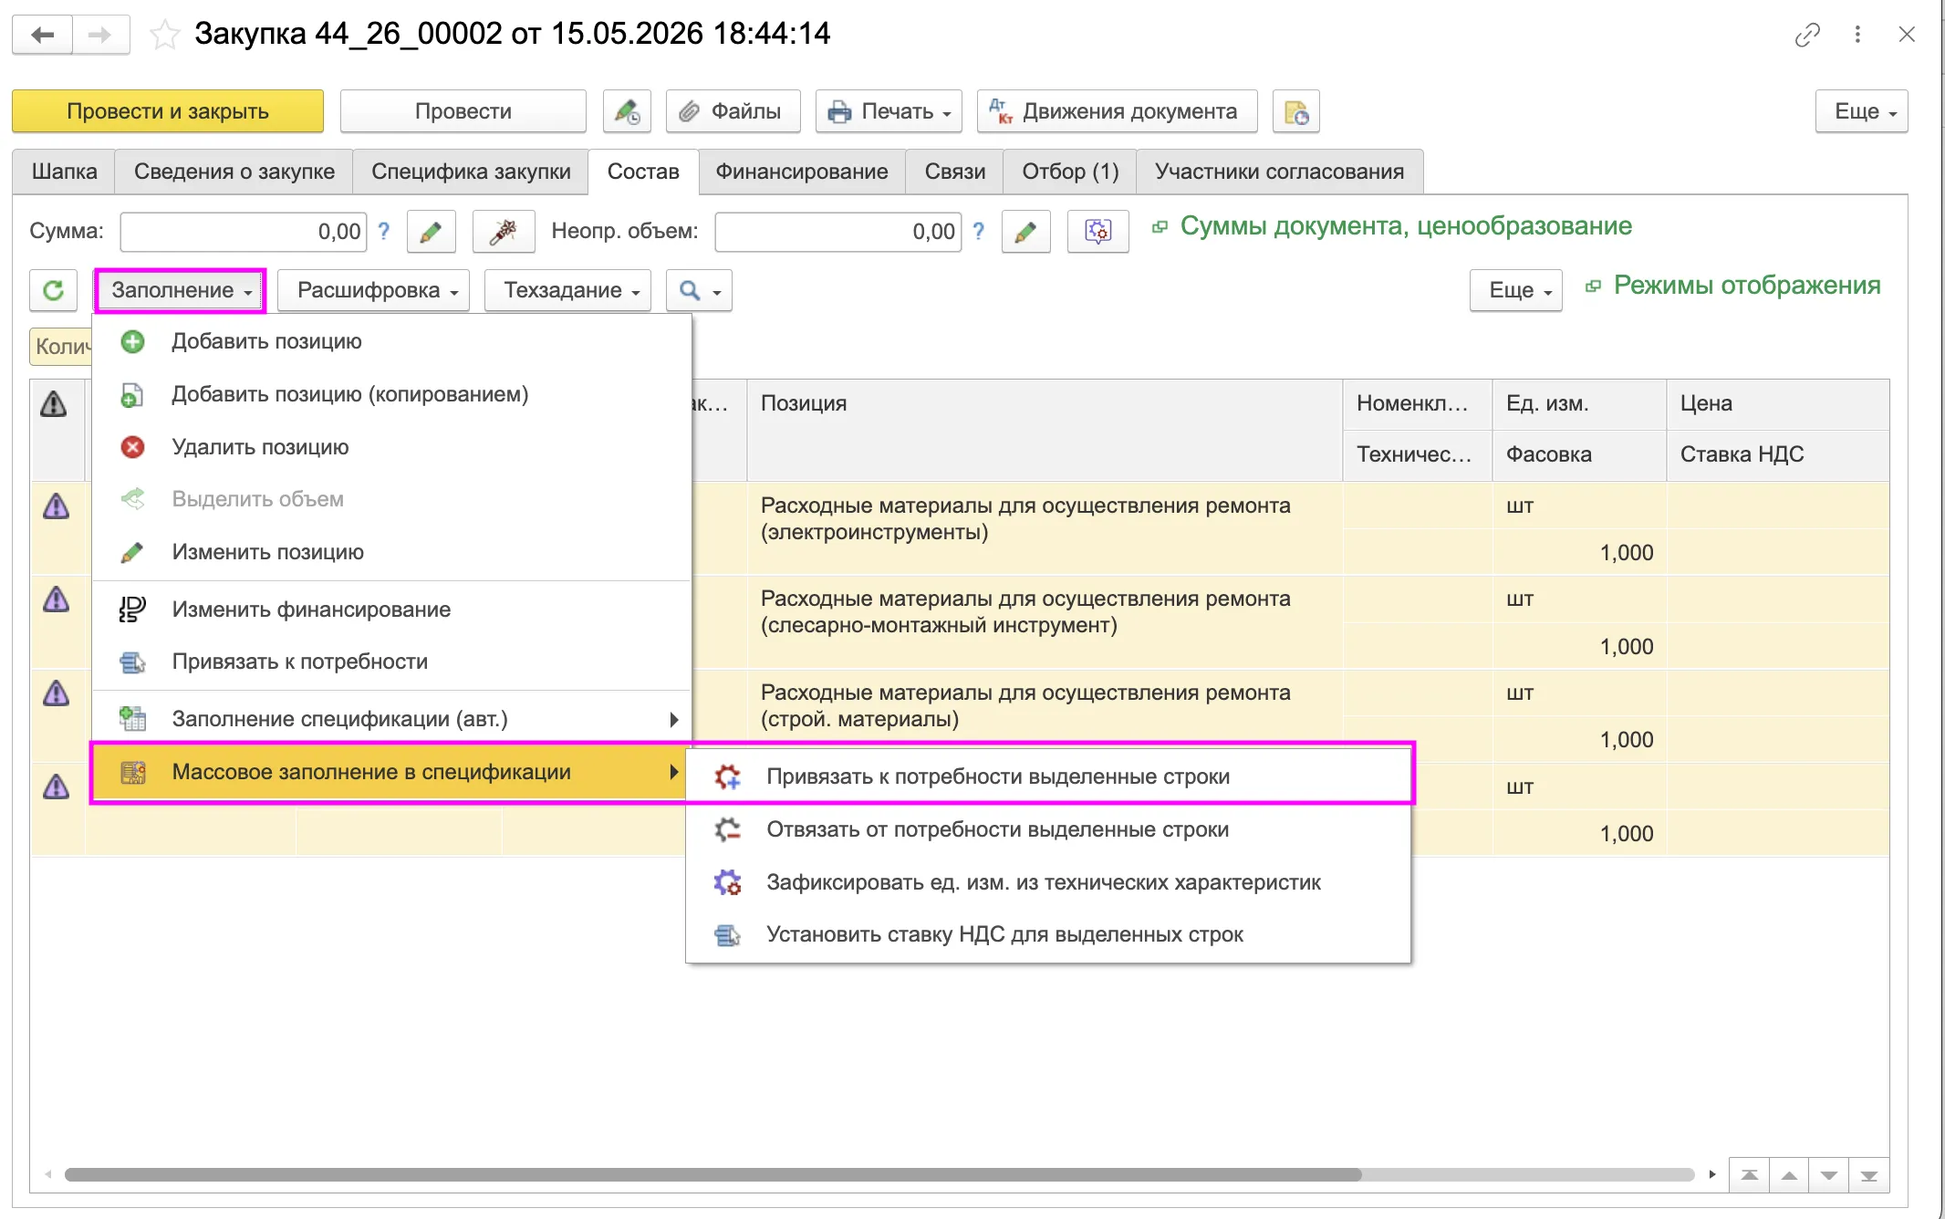
Task: Expand the Печать dropdown
Action: 889,111
